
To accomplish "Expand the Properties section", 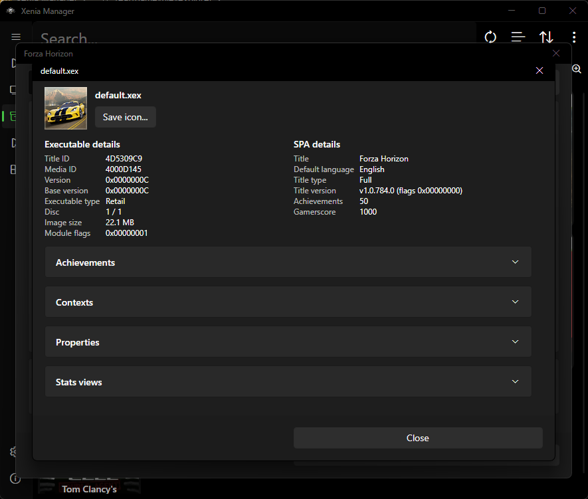I will point(288,342).
